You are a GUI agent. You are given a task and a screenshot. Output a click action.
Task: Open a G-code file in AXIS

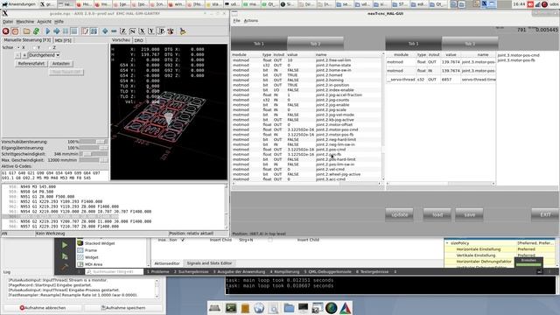coord(27,31)
